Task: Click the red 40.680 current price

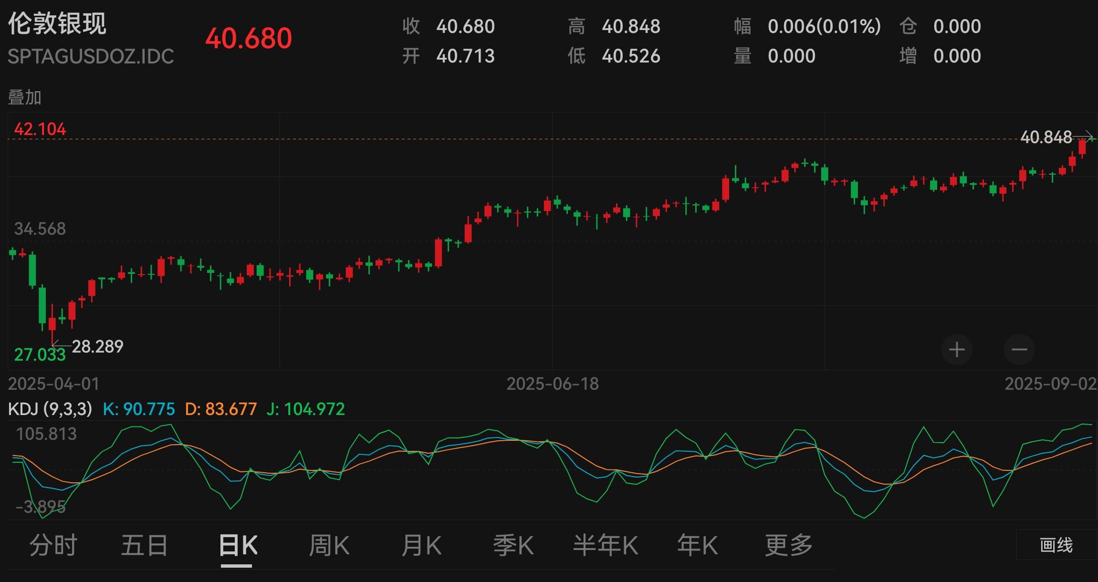Action: [x=249, y=38]
